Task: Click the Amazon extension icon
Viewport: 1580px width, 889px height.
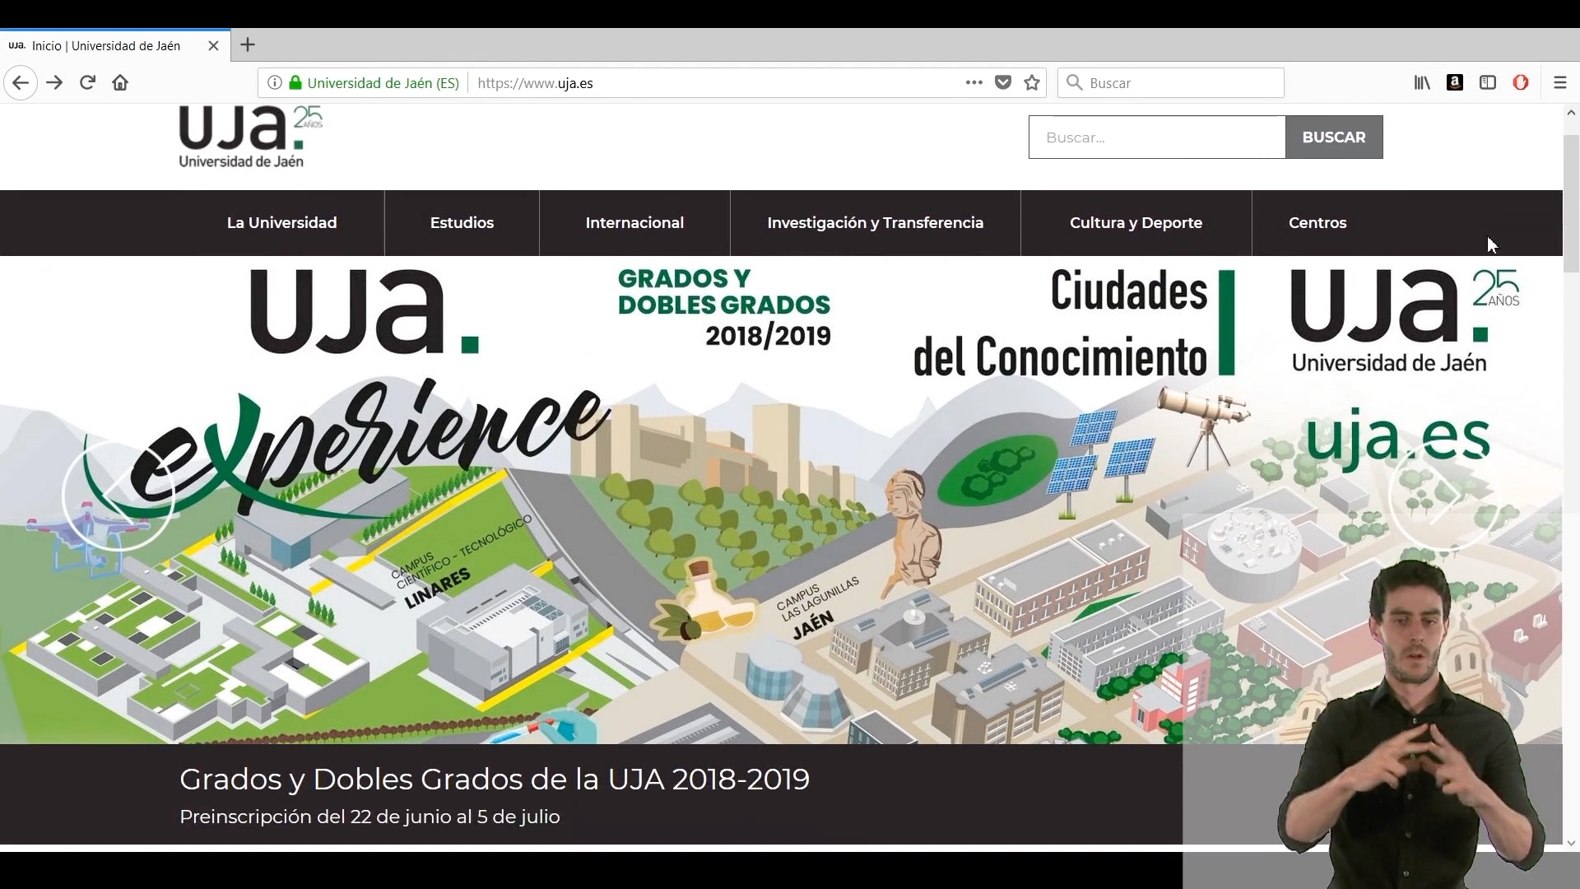Action: (1455, 82)
